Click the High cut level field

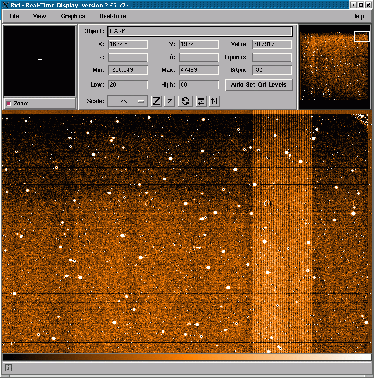coord(198,85)
